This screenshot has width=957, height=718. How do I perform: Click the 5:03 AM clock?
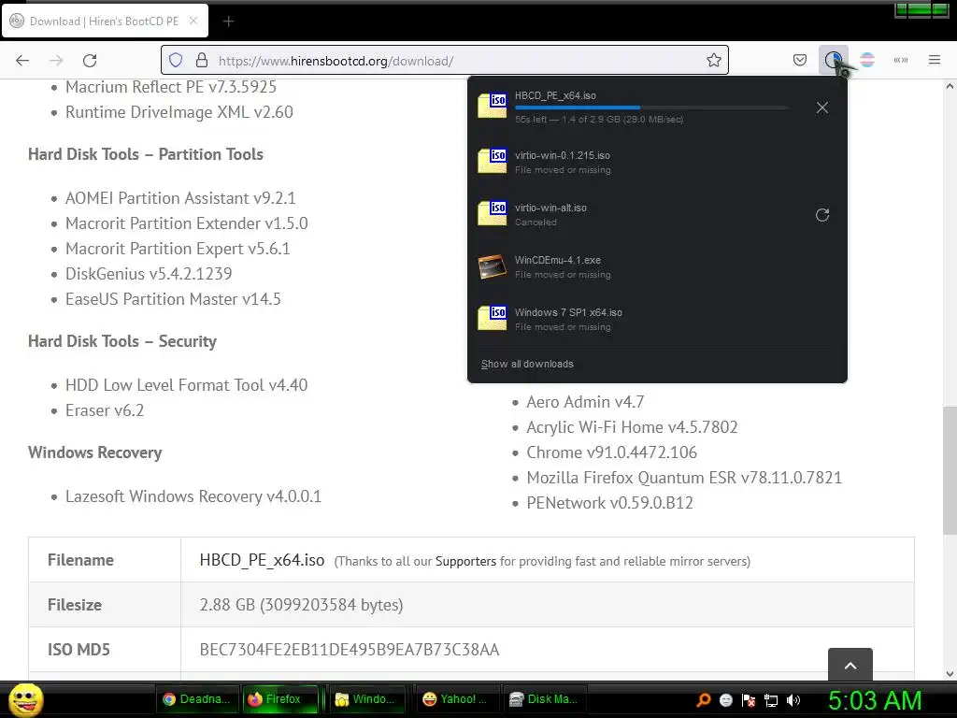875,700
